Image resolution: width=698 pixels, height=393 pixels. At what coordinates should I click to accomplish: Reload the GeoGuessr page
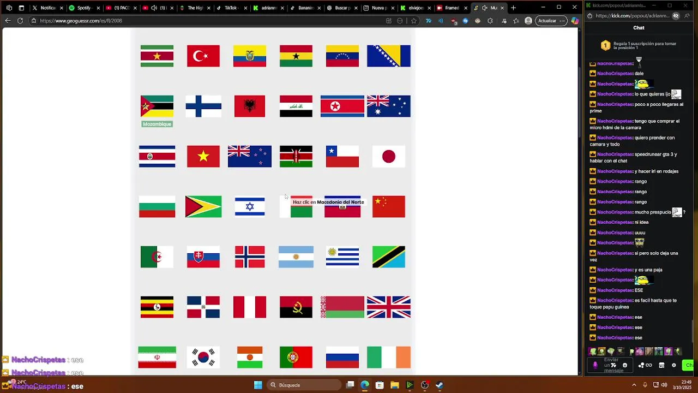[x=20, y=21]
